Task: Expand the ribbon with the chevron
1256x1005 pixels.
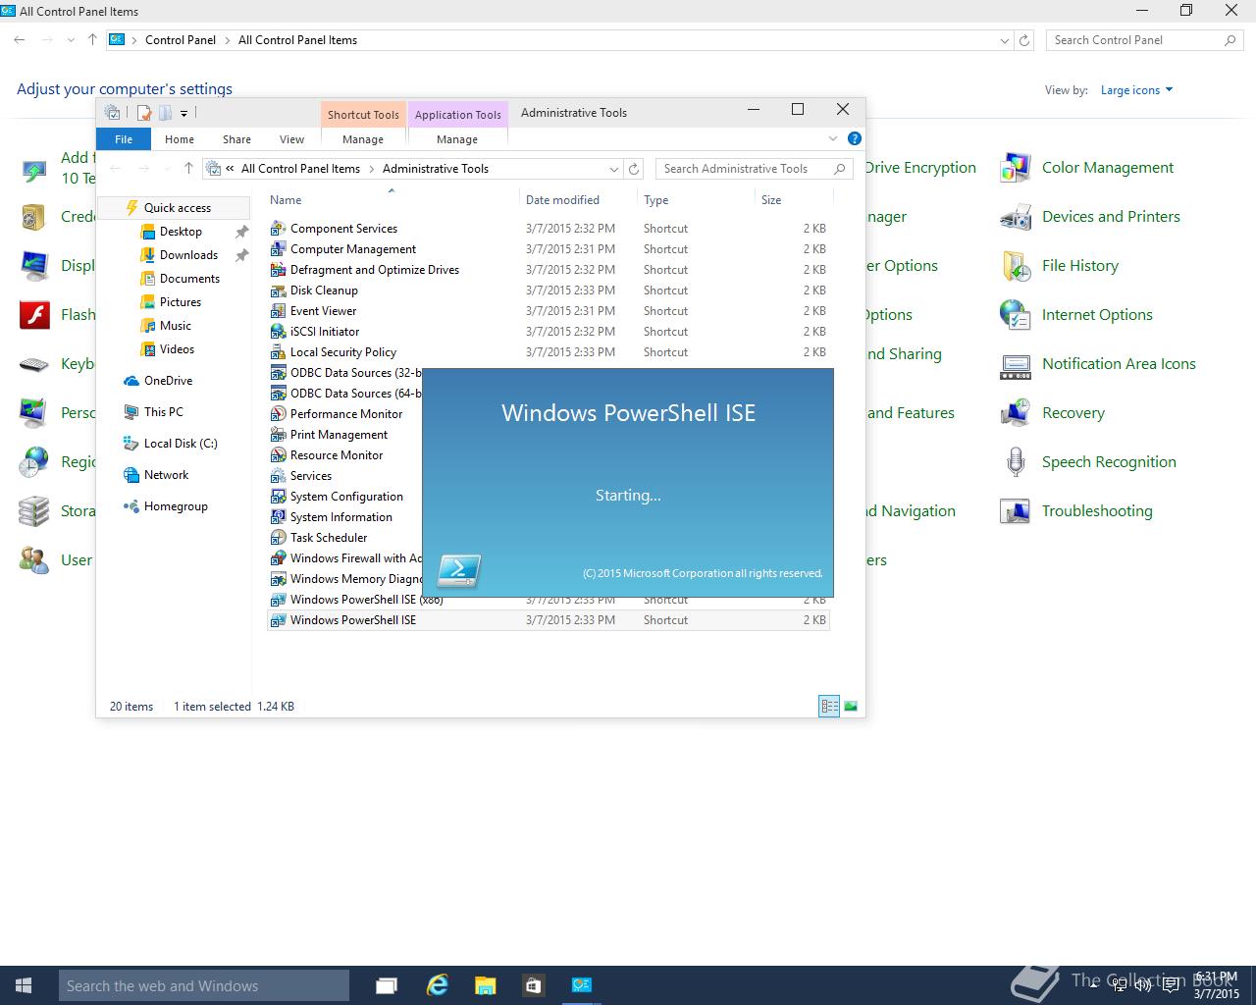Action: click(833, 138)
